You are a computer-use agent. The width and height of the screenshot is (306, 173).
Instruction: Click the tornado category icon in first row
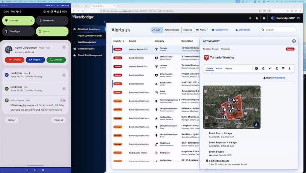pyautogui.click(x=156, y=49)
